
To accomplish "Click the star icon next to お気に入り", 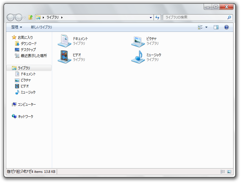I will point(14,37).
